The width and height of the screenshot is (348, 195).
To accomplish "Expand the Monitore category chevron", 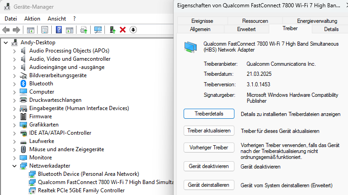I will pos(15,158).
